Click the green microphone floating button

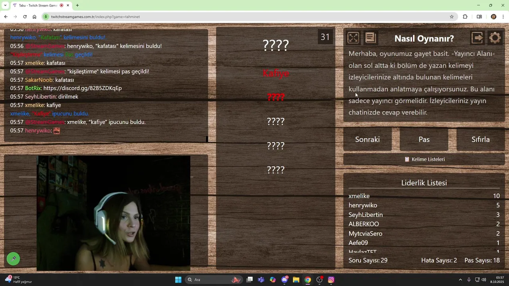click(13, 259)
